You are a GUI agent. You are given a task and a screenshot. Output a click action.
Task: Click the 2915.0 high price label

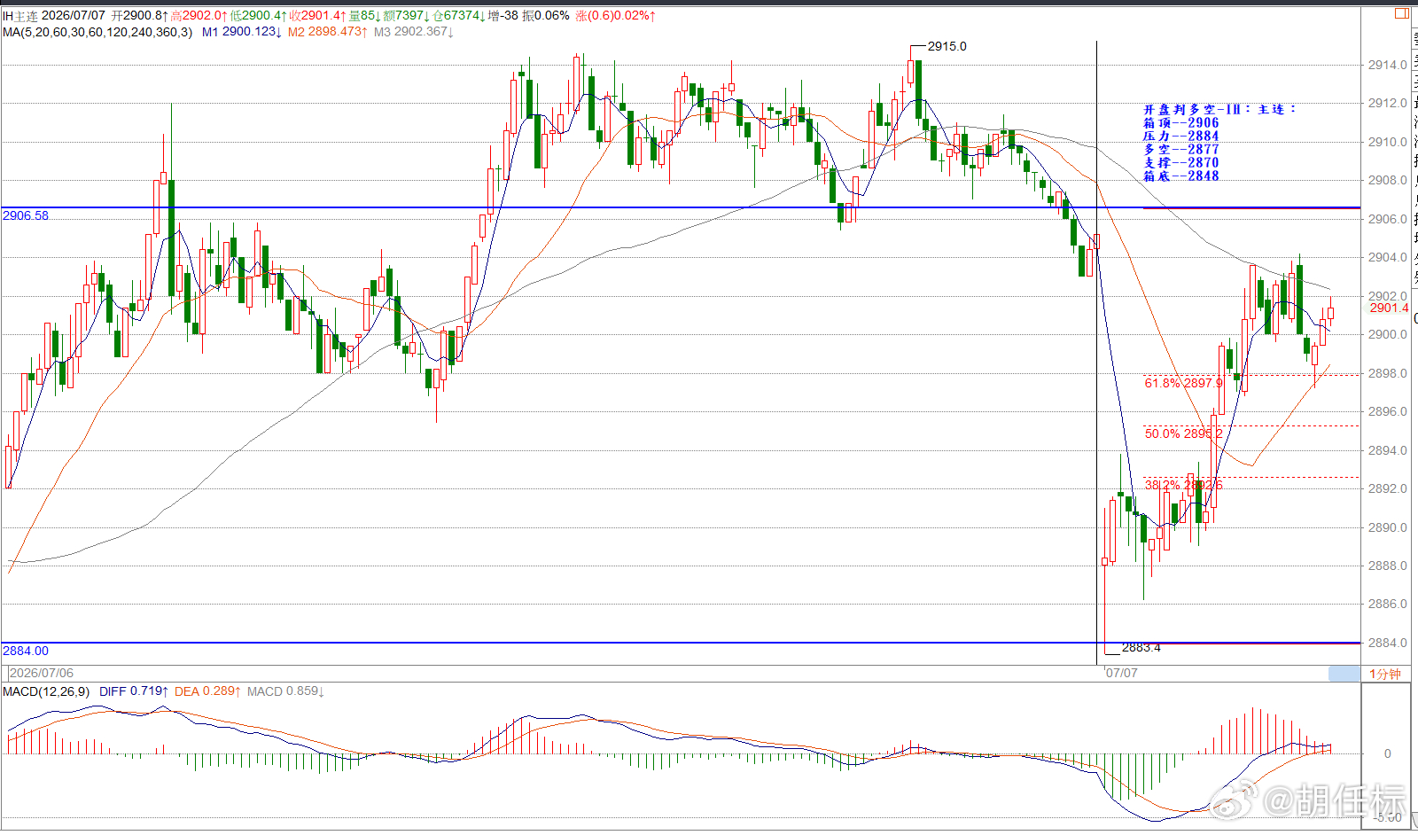point(947,46)
